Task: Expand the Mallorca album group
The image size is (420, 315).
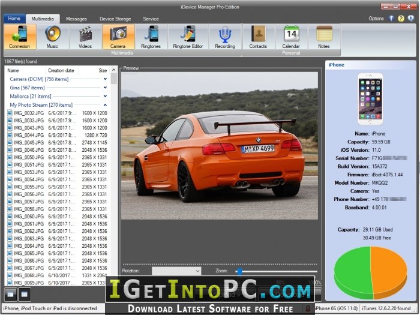Action: pos(105,96)
